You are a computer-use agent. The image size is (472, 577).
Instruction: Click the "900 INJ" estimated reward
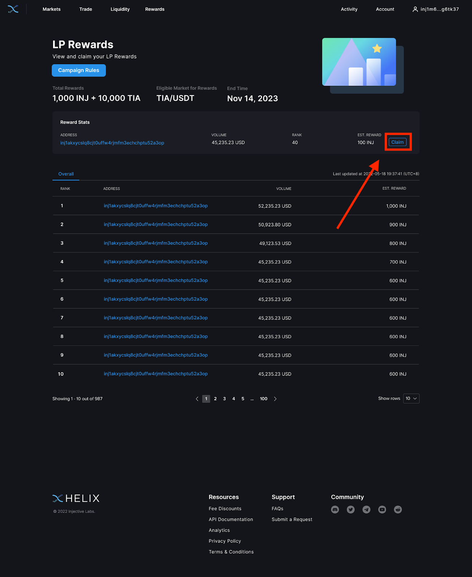pos(398,225)
